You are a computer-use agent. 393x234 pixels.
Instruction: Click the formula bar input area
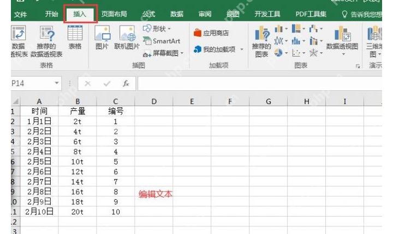(x=260, y=83)
